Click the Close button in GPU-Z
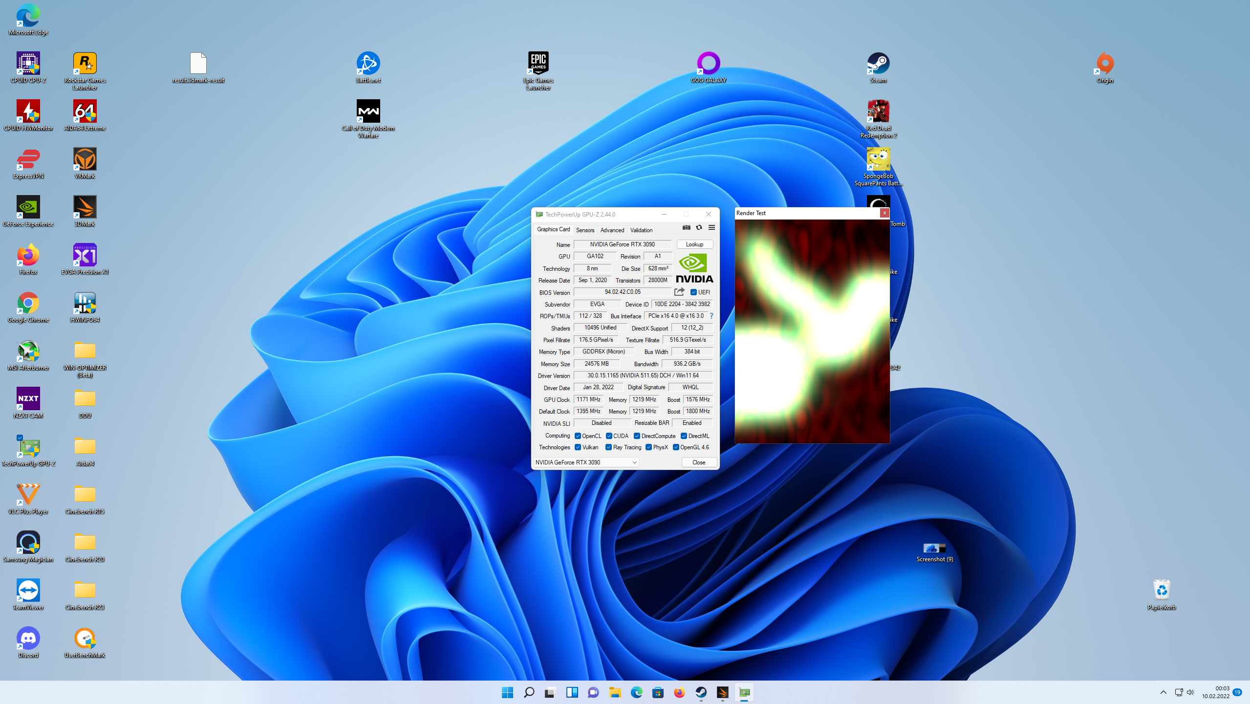The image size is (1250, 704). pyautogui.click(x=698, y=462)
